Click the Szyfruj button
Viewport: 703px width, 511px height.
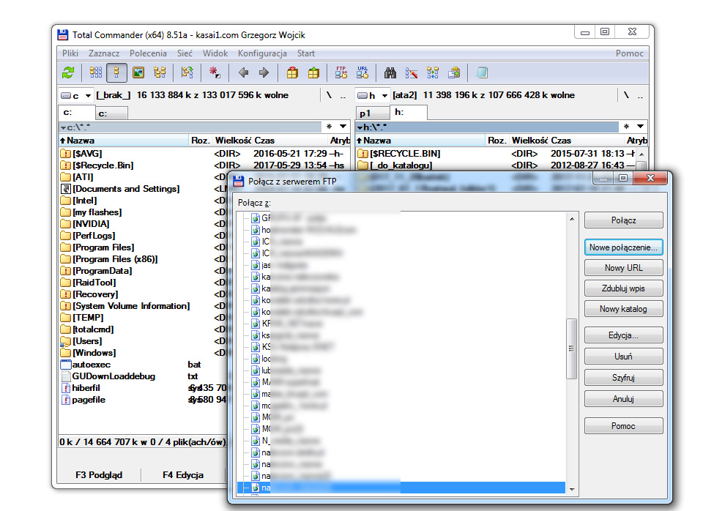(x=624, y=378)
